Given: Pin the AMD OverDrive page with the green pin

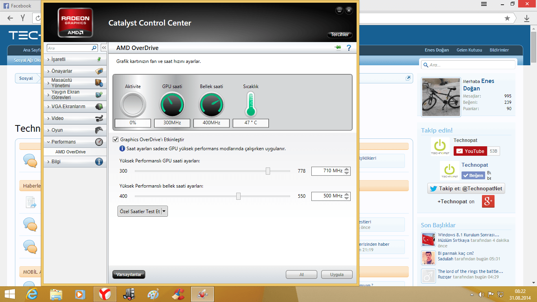Looking at the screenshot, I should pos(338,48).
